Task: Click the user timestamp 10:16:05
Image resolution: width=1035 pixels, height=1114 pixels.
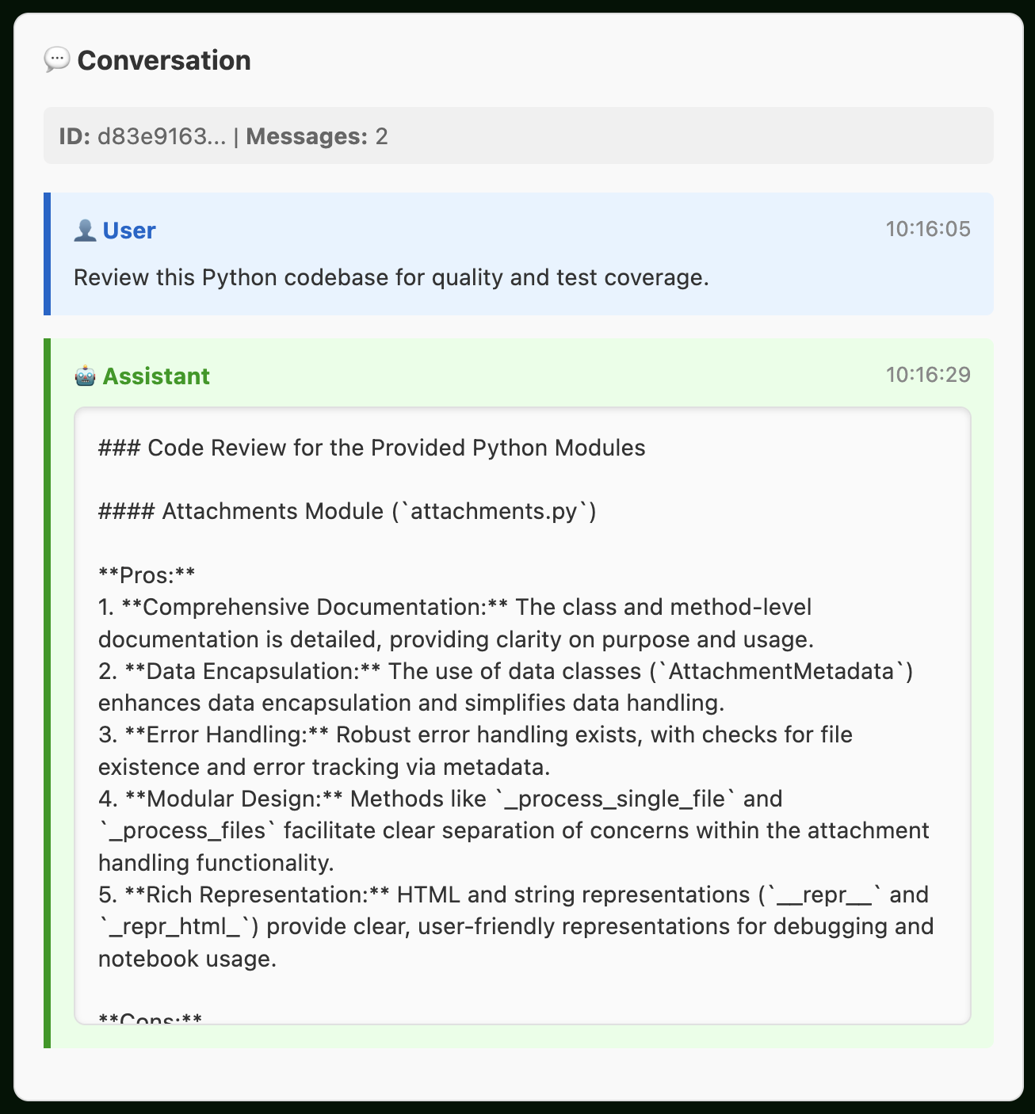Action: point(928,229)
